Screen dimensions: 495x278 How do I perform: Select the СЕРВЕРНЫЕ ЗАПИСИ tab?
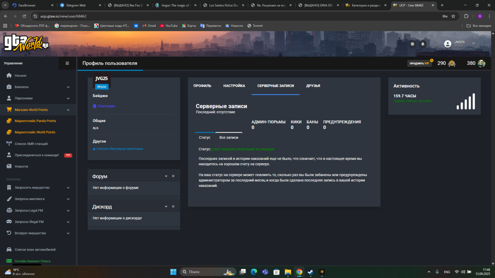[275, 86]
